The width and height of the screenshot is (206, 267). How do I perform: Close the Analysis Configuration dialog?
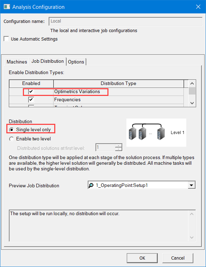point(198,7)
